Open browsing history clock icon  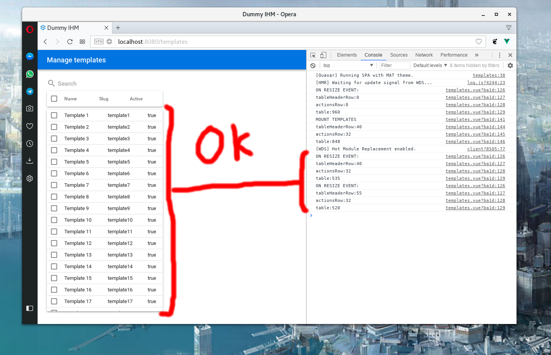[x=30, y=143]
